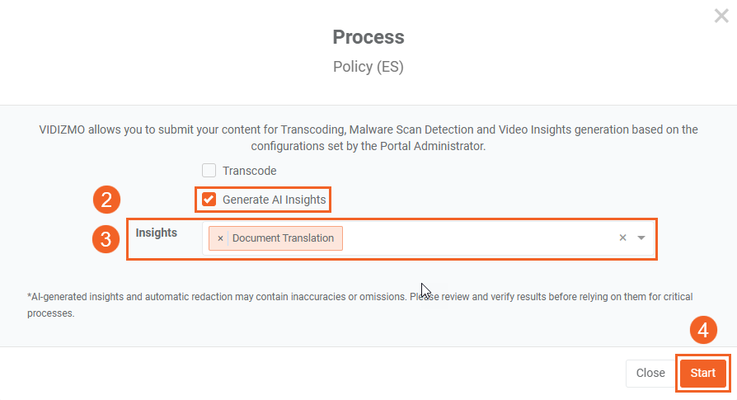Click the Process dialog title

pos(368,37)
